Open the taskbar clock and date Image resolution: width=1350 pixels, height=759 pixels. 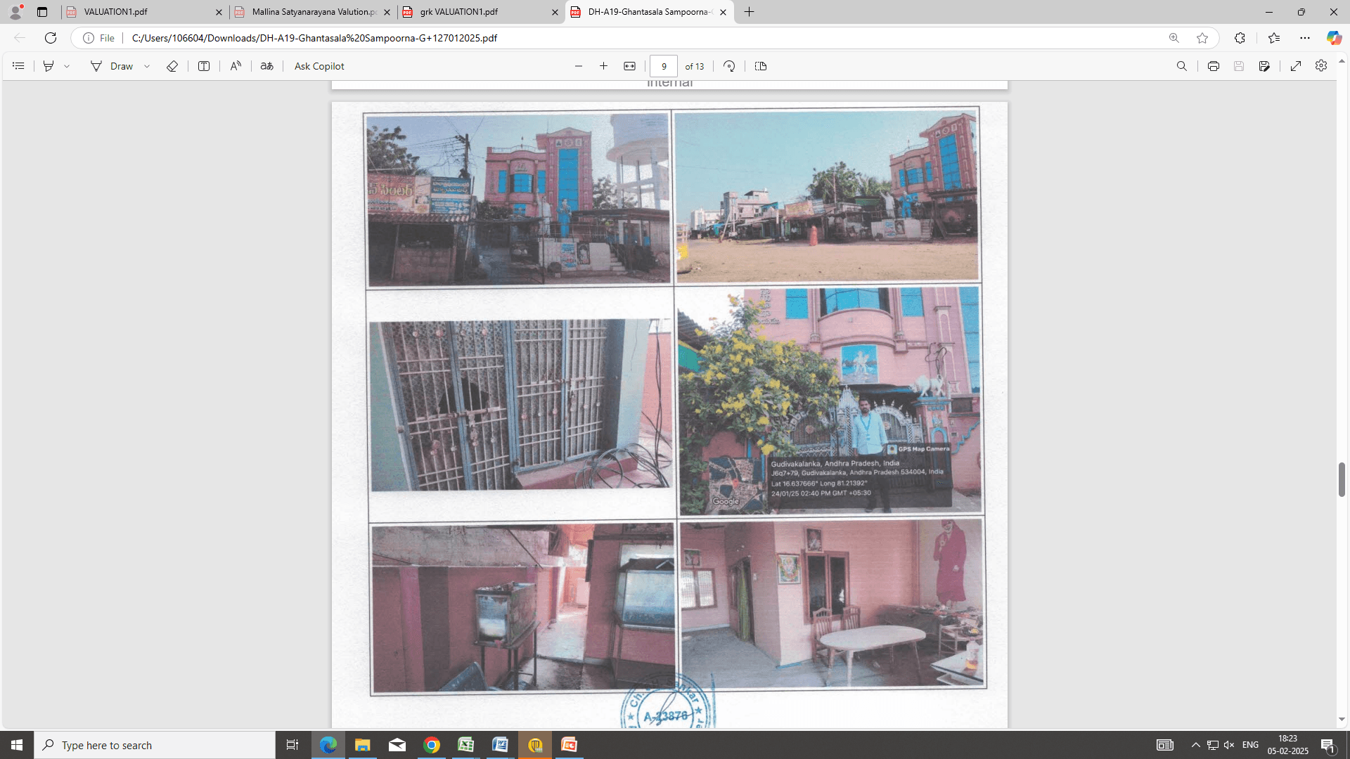1288,745
